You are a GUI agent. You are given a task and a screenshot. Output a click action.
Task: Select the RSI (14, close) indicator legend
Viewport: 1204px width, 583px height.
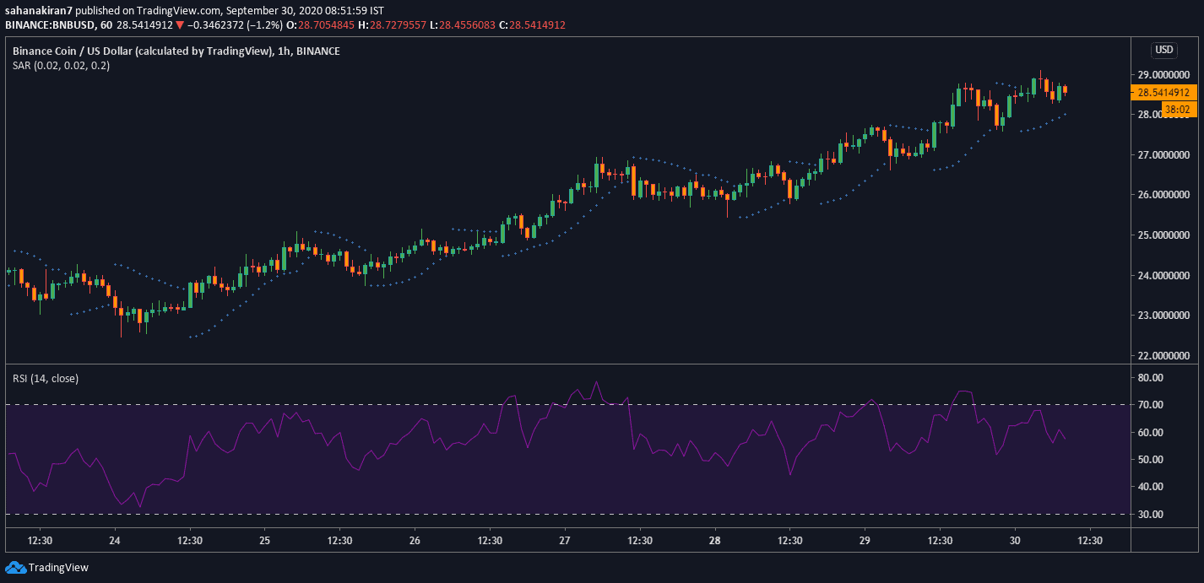[46, 379]
